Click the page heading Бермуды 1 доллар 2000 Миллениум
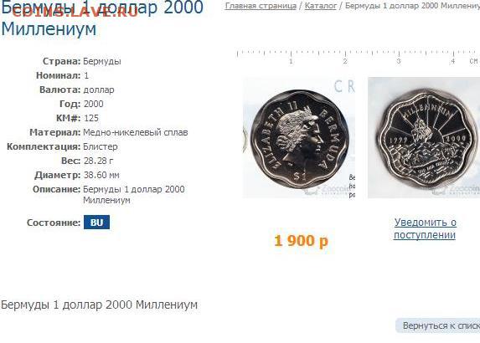 [x=102, y=18]
